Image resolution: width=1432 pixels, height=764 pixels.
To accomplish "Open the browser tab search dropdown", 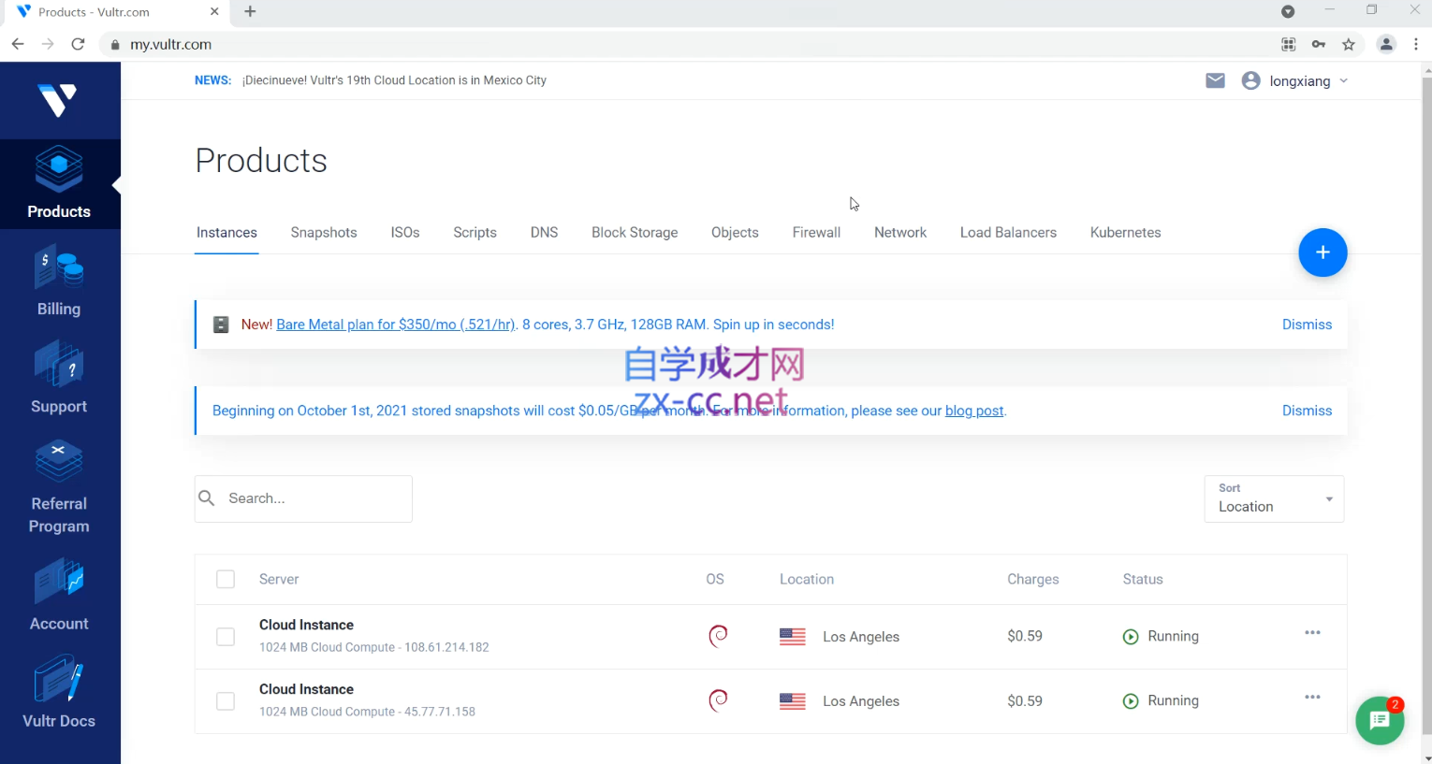I will pos(1288,11).
